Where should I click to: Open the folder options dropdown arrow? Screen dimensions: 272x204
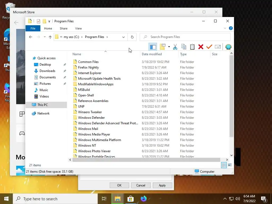click(x=169, y=47)
